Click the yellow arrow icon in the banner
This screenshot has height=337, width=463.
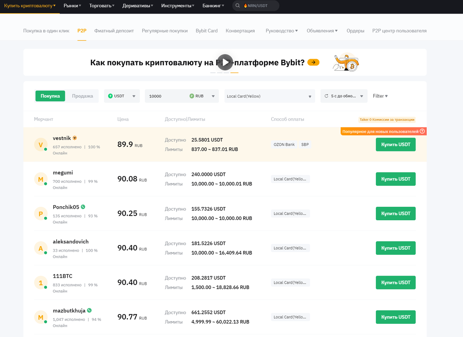[313, 62]
